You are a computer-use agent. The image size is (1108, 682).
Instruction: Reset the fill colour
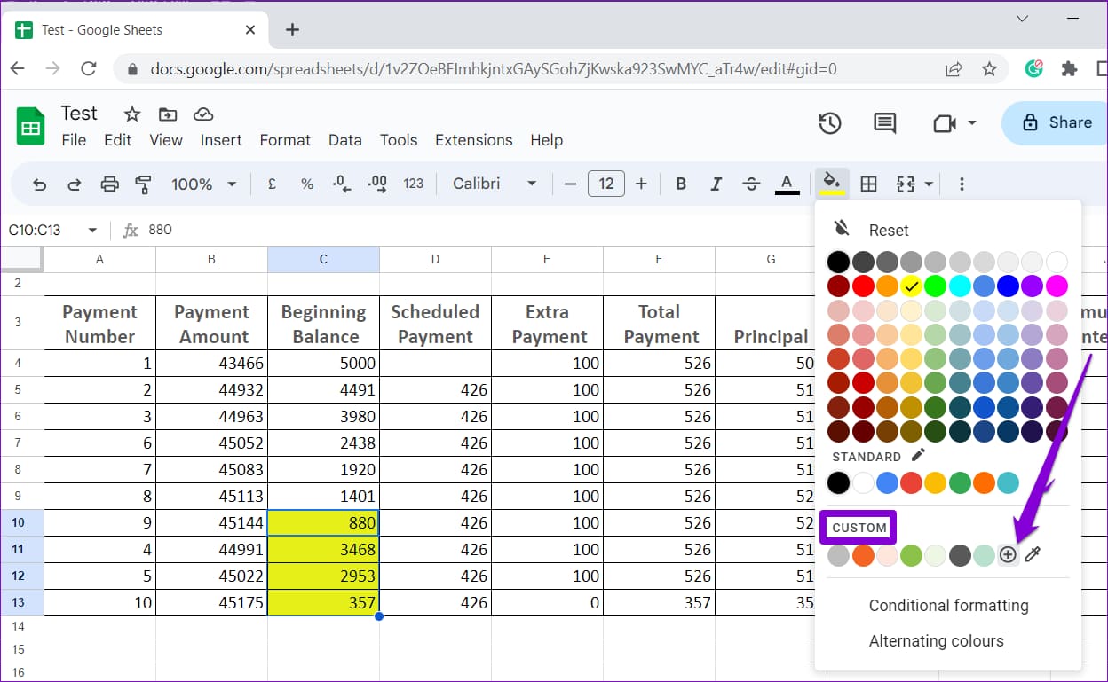[888, 230]
